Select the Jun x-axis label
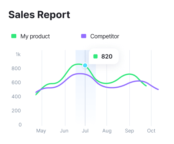Image resolution: width=174 pixels, height=144 pixels. [x=64, y=131]
